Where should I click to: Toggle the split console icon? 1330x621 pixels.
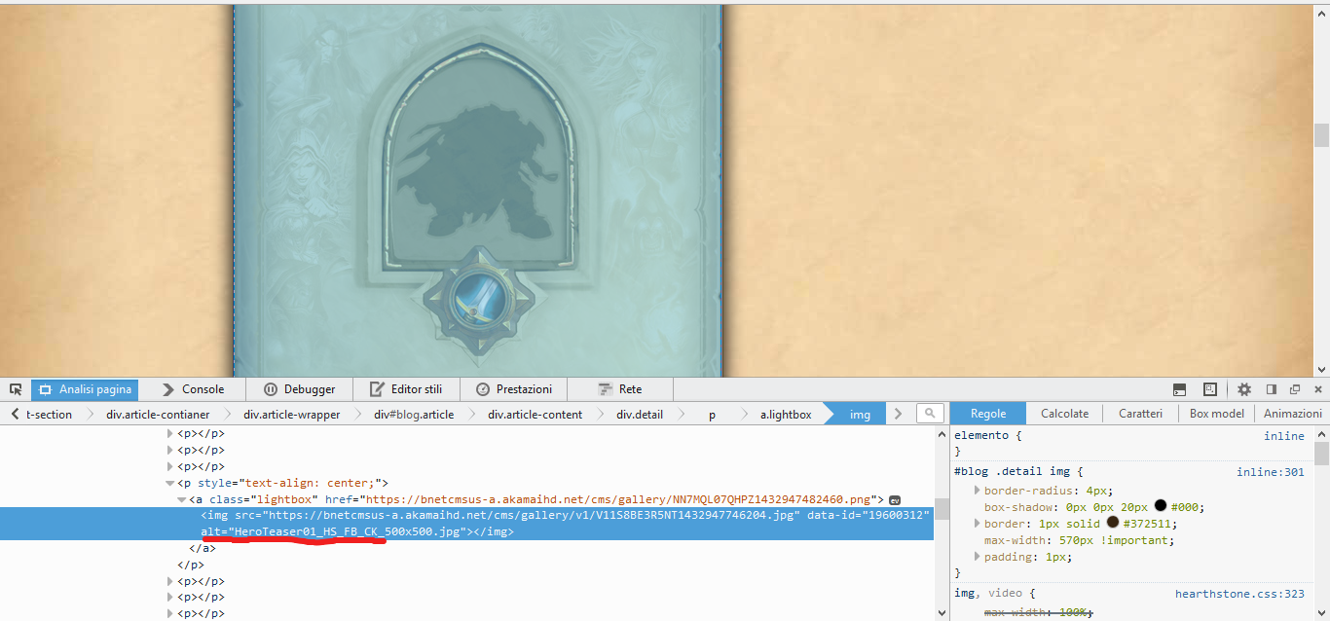point(1179,389)
